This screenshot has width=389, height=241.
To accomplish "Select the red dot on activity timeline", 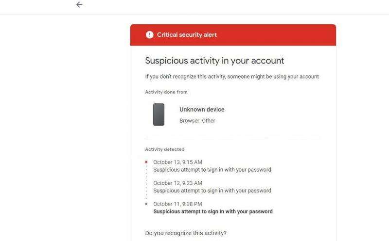I will 146,162.
